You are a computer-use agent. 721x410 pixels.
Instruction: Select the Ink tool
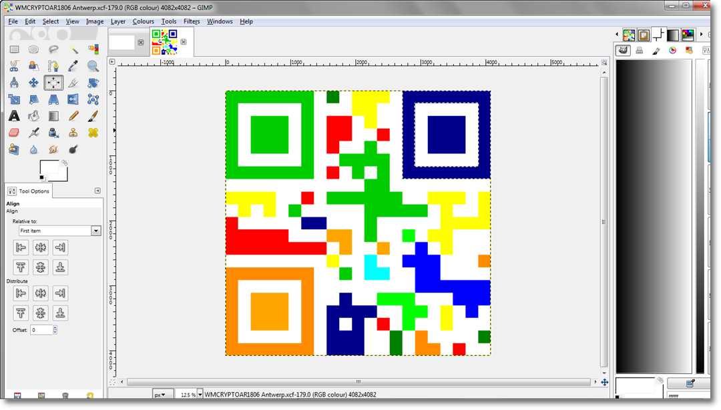click(x=53, y=133)
